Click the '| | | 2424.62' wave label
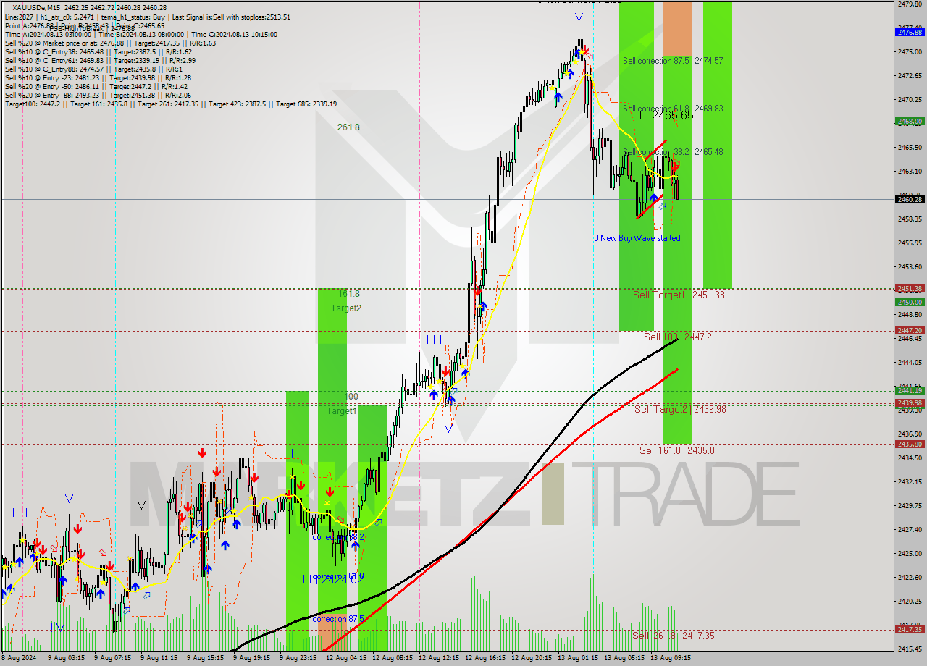 [333, 579]
